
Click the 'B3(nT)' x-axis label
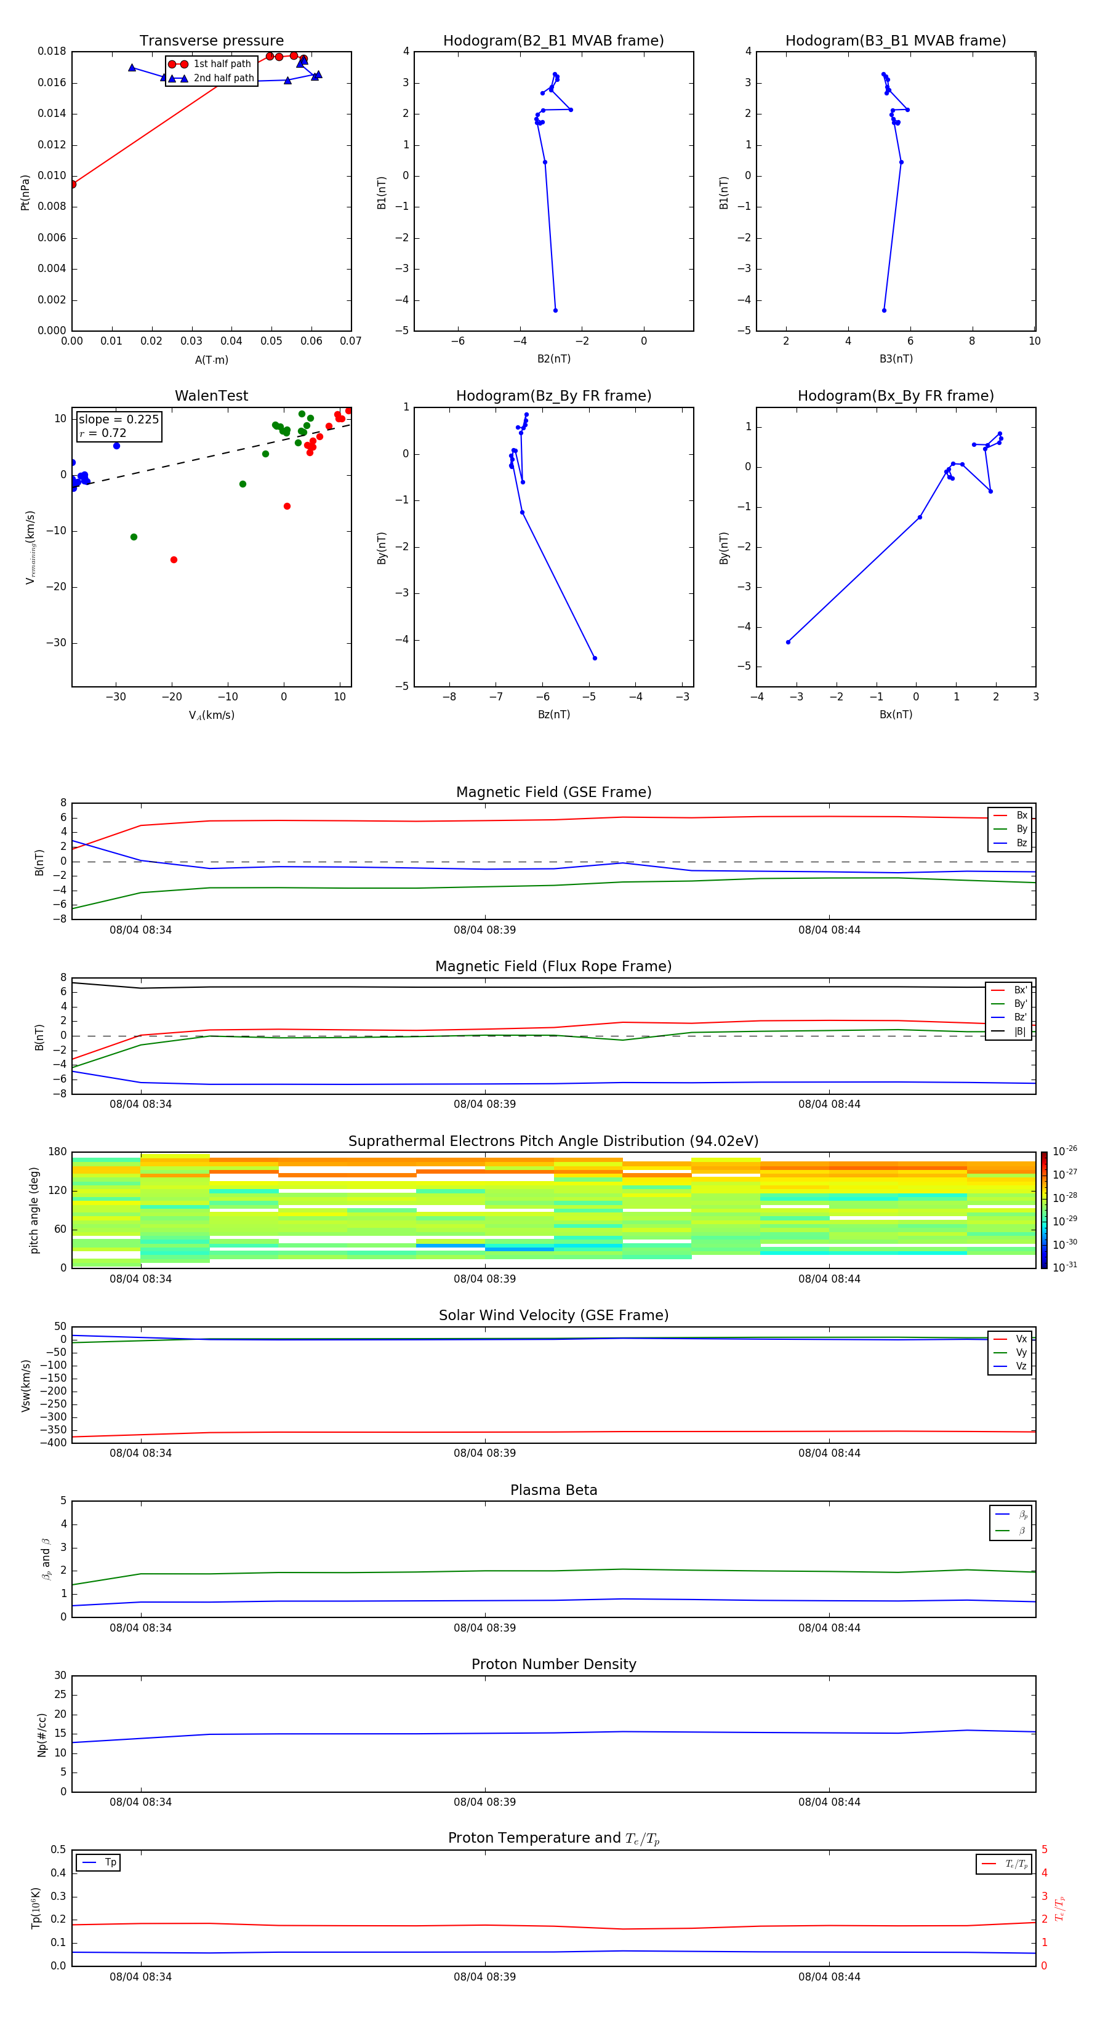coord(896,359)
